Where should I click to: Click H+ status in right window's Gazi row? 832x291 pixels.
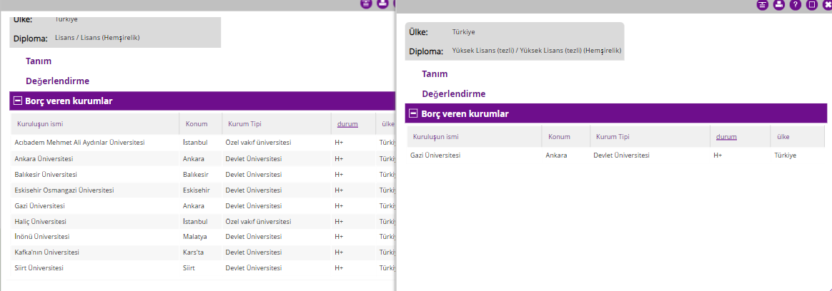tap(718, 155)
